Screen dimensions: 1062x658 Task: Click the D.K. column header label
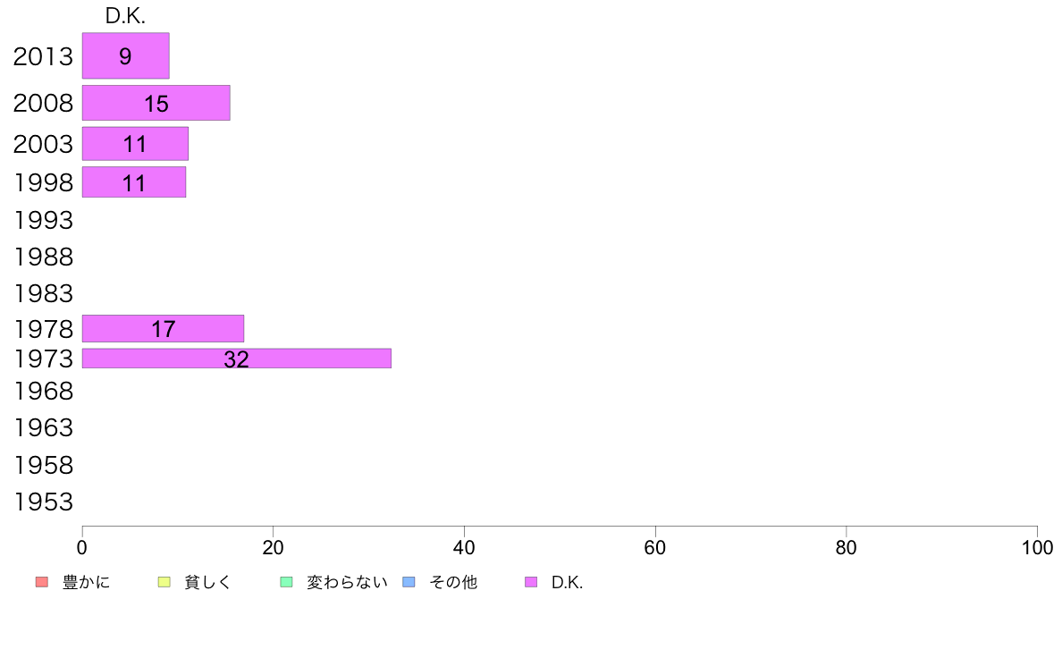(x=125, y=16)
